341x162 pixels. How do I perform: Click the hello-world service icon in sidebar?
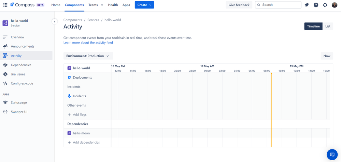point(5,23)
